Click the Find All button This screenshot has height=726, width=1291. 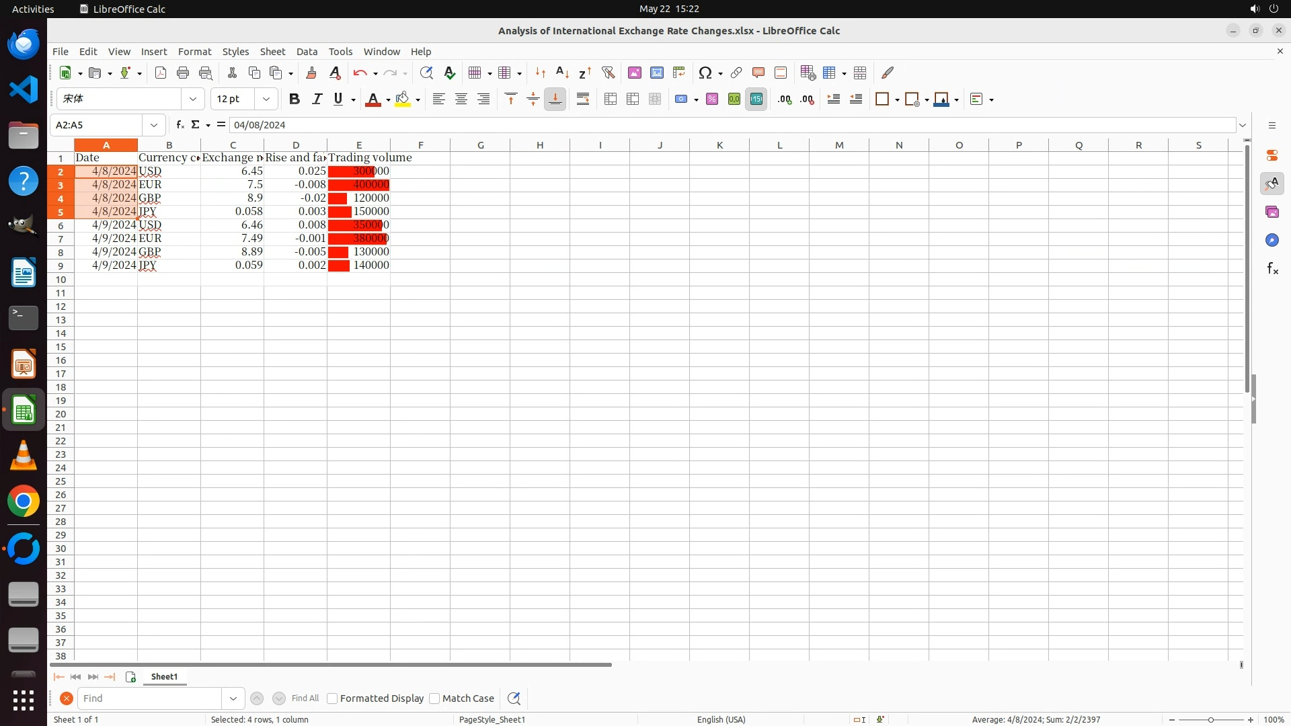click(305, 698)
